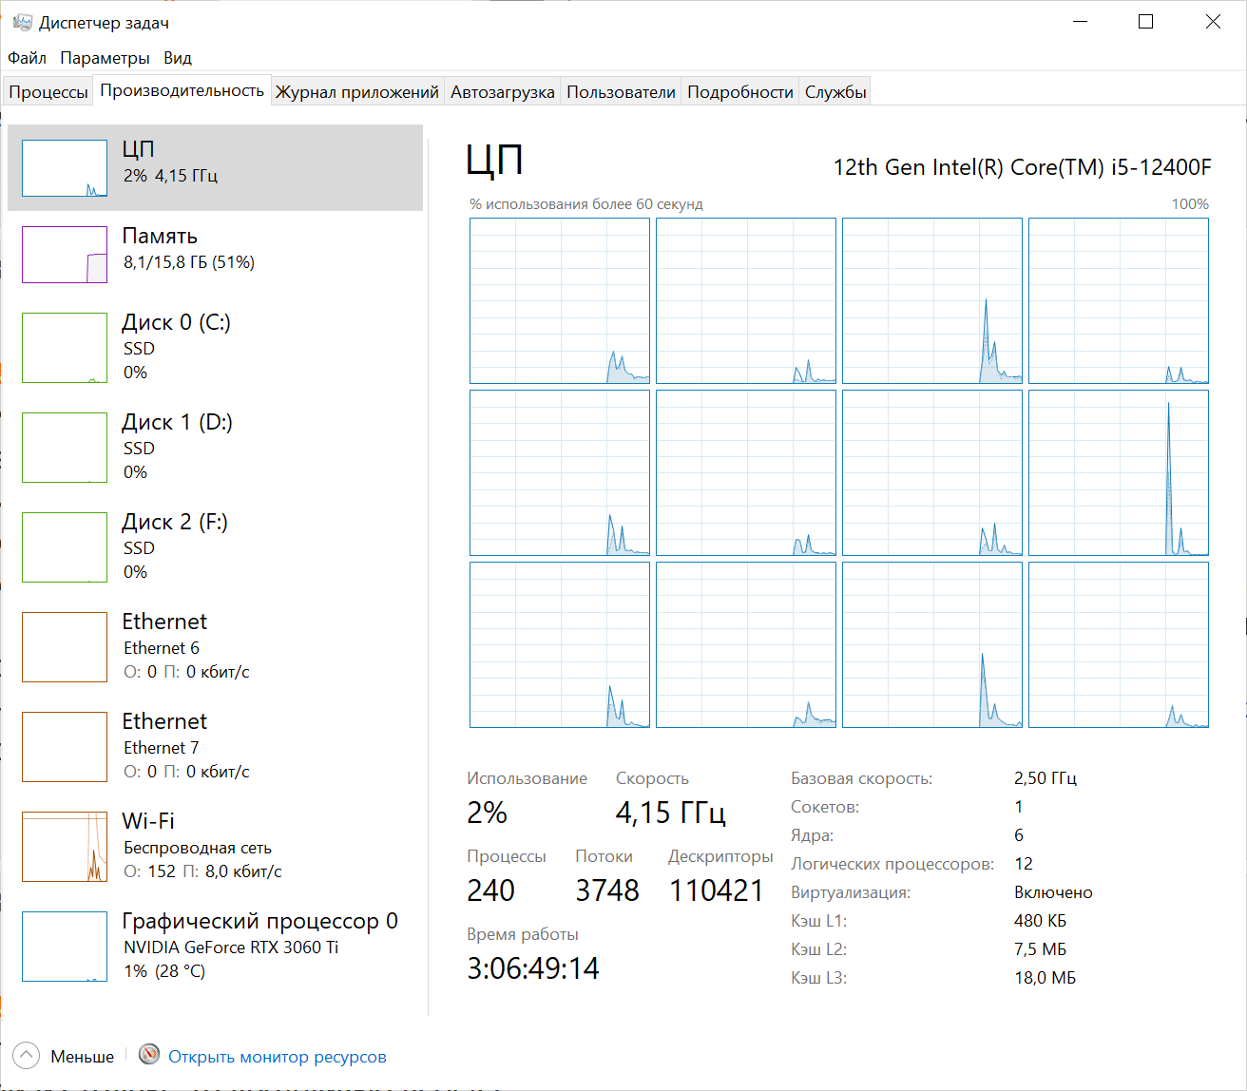This screenshot has width=1247, height=1091.
Task: Select the Ethernet 6 adapter entry
Action: point(215,646)
